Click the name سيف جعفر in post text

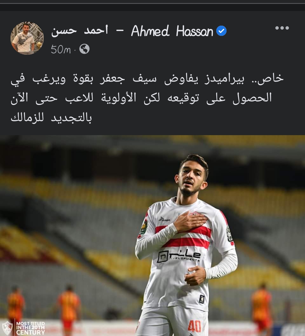point(129,79)
